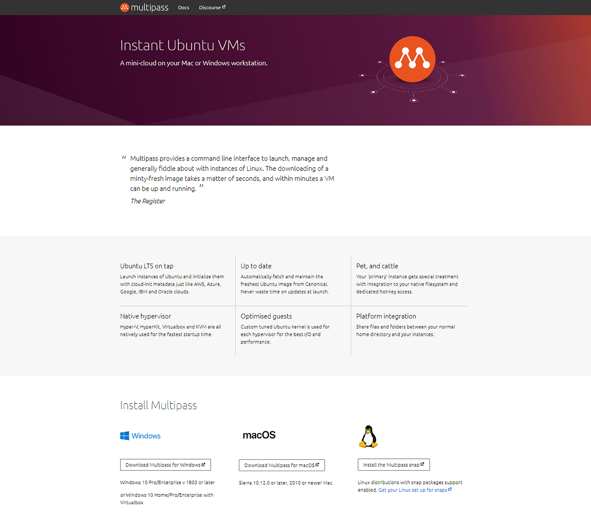Select the Windows logo icon
Screen dimensions: 591x513
tap(124, 435)
